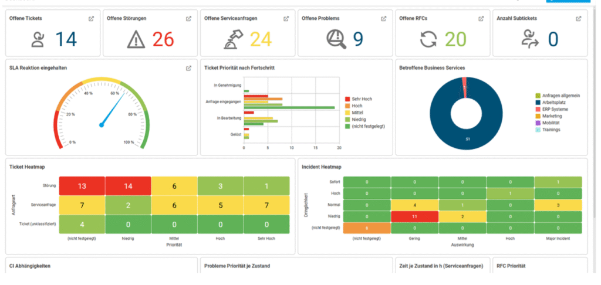Viewport: 601px width, 285px height.
Task: Toggle Marketing legend entry
Action: (549, 116)
